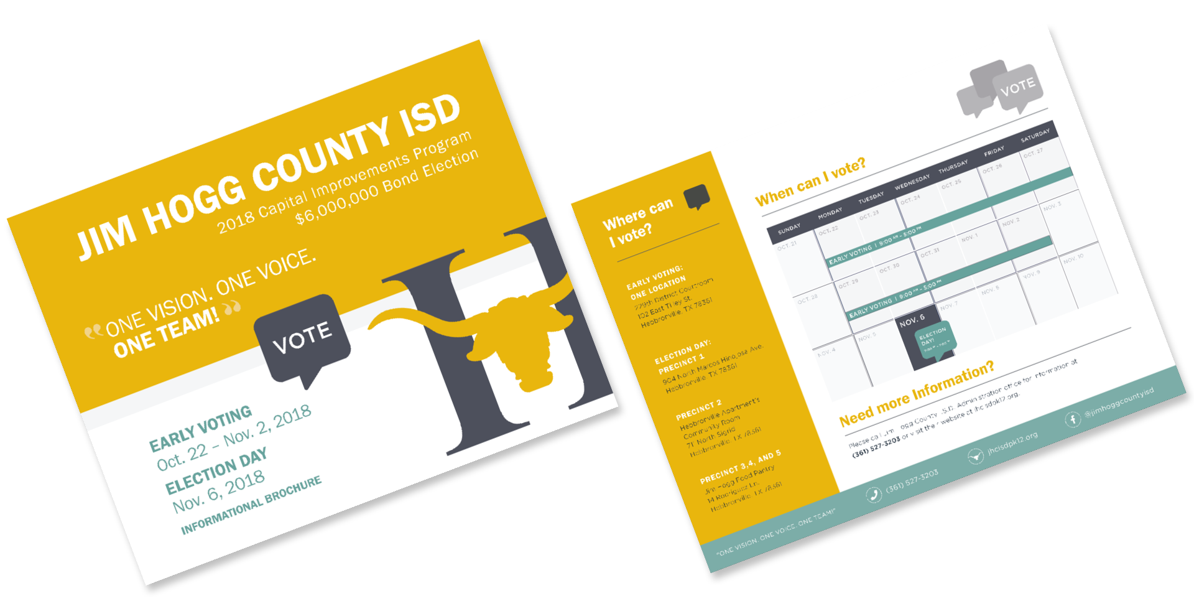1194x616 pixels.
Task: Click the 'PRECINCT 1' heading
Action: (681, 364)
